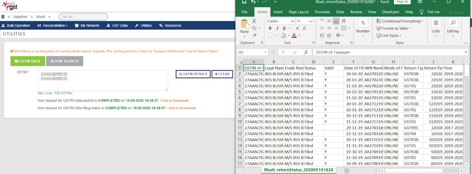The height and width of the screenshot is (174, 472).
Task: Click the Sign in button in Excel
Action: click(x=402, y=2)
